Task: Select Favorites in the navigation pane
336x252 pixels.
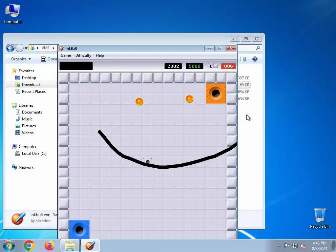Action: 26,71
